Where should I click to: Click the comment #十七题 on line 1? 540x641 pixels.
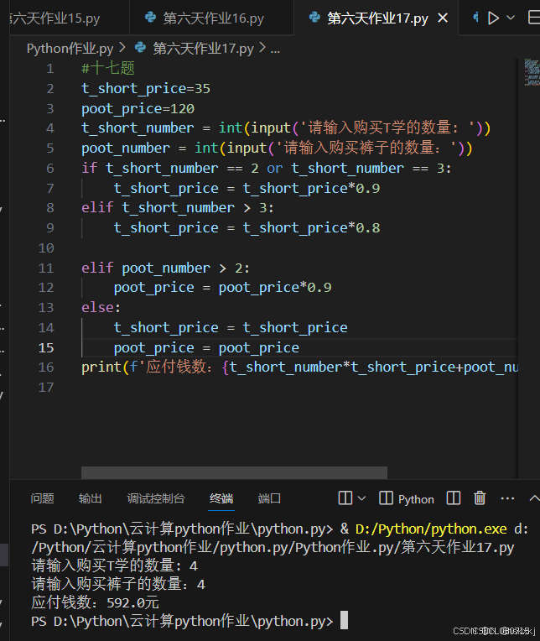pyautogui.click(x=108, y=68)
